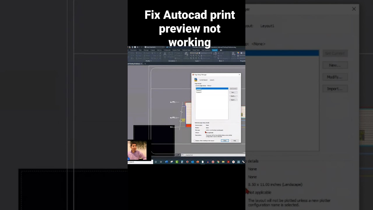Expand the Modify panel dropdown
The height and width of the screenshot is (210, 373).
149,61
